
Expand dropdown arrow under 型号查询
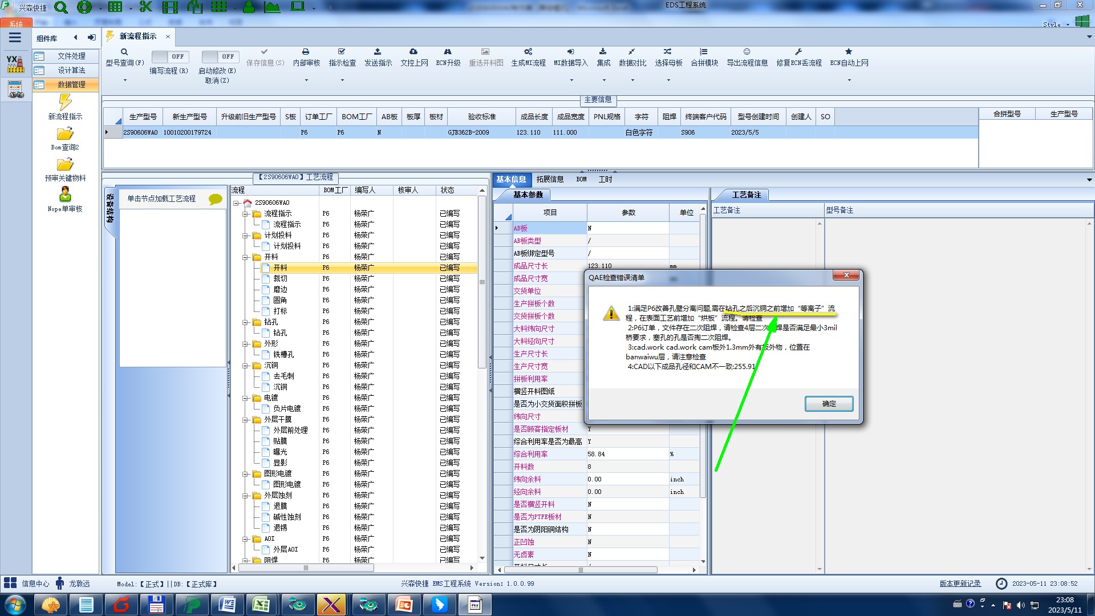125,80
